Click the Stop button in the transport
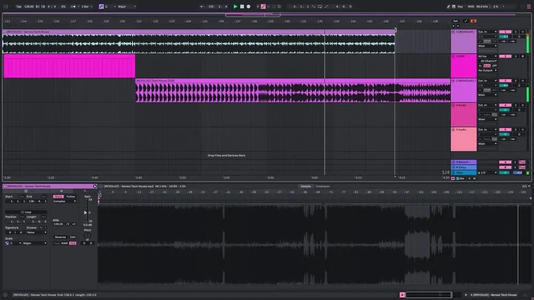The height and width of the screenshot is (300, 534). point(242,6)
